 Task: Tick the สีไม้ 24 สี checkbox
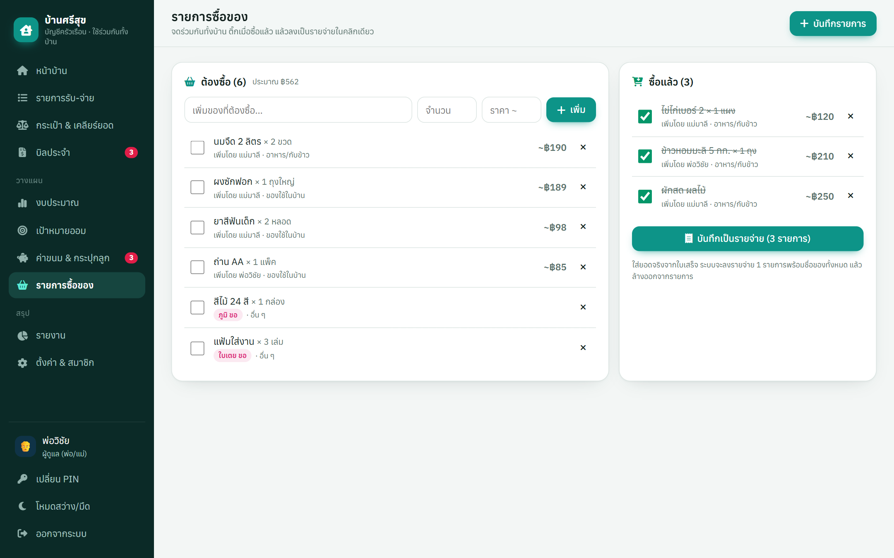(197, 308)
